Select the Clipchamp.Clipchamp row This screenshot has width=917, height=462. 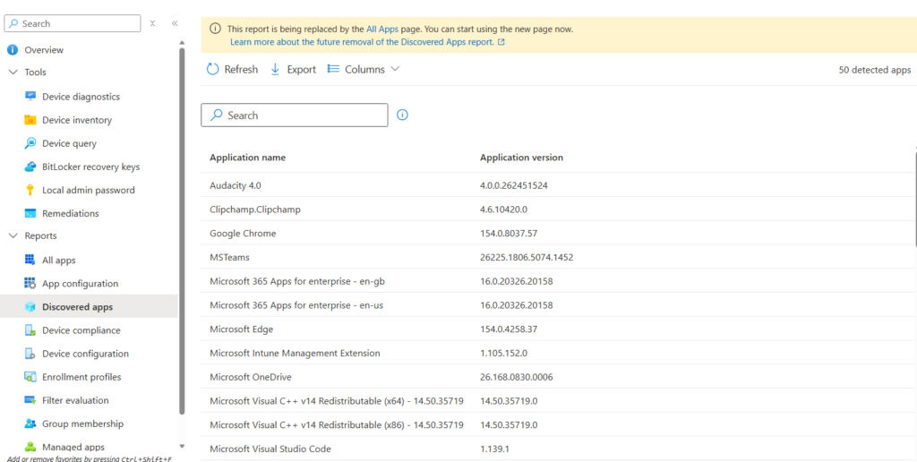559,210
